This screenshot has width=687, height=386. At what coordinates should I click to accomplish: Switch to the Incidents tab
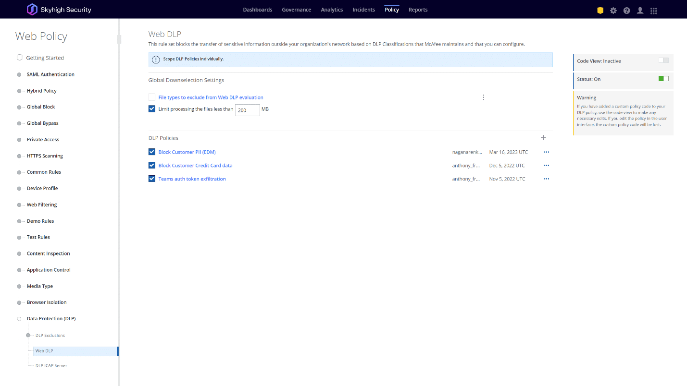363,10
